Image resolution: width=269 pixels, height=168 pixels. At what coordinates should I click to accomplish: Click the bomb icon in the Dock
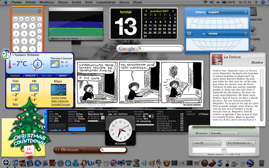227,163
